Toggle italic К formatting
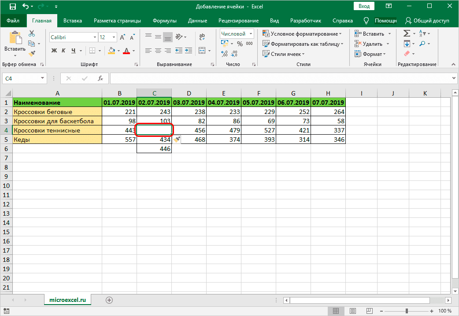Screen dimensions: 459x316 (x=64, y=51)
